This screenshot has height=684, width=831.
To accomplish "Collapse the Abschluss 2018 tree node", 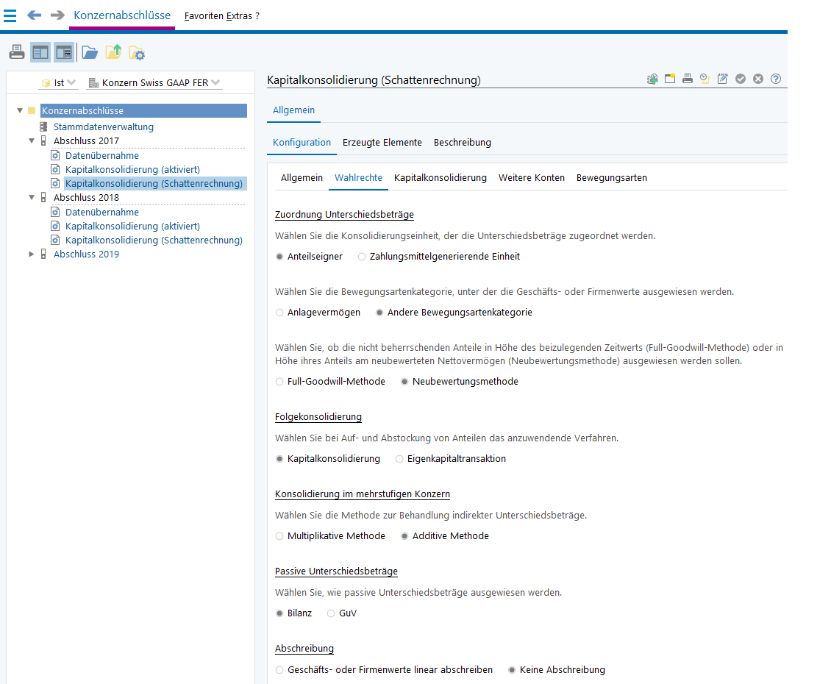I will (x=32, y=197).
